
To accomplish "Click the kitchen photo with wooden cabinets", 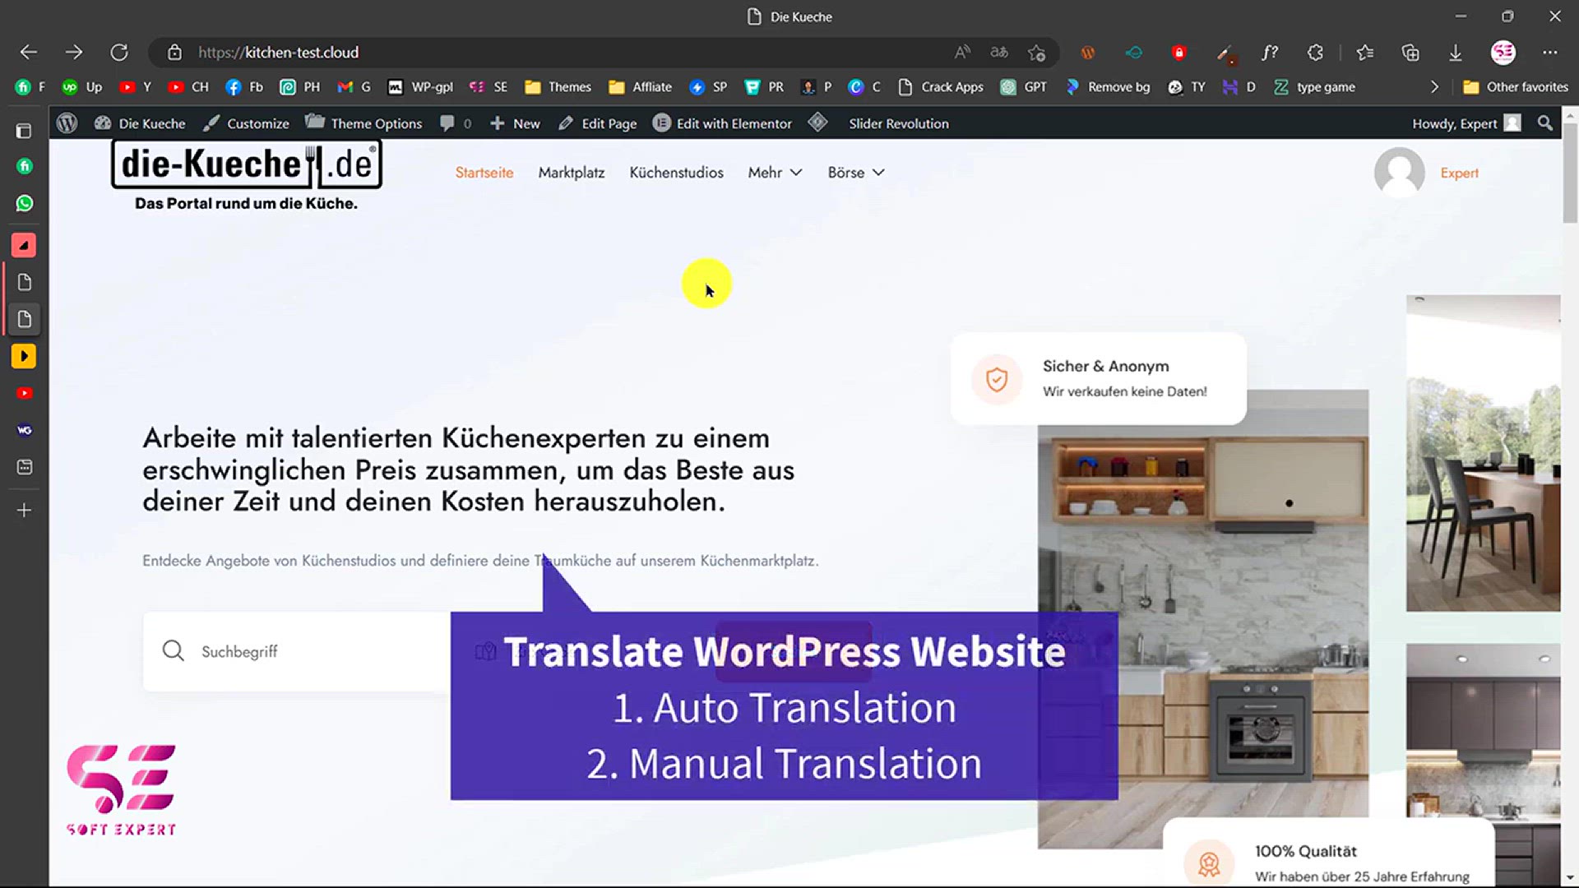I will (x=1203, y=619).
